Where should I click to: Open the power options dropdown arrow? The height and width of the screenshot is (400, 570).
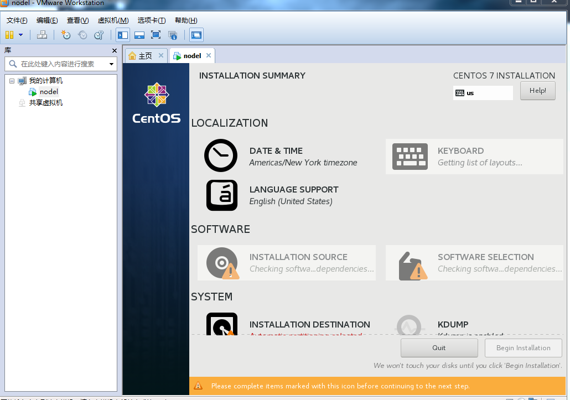[x=20, y=35]
